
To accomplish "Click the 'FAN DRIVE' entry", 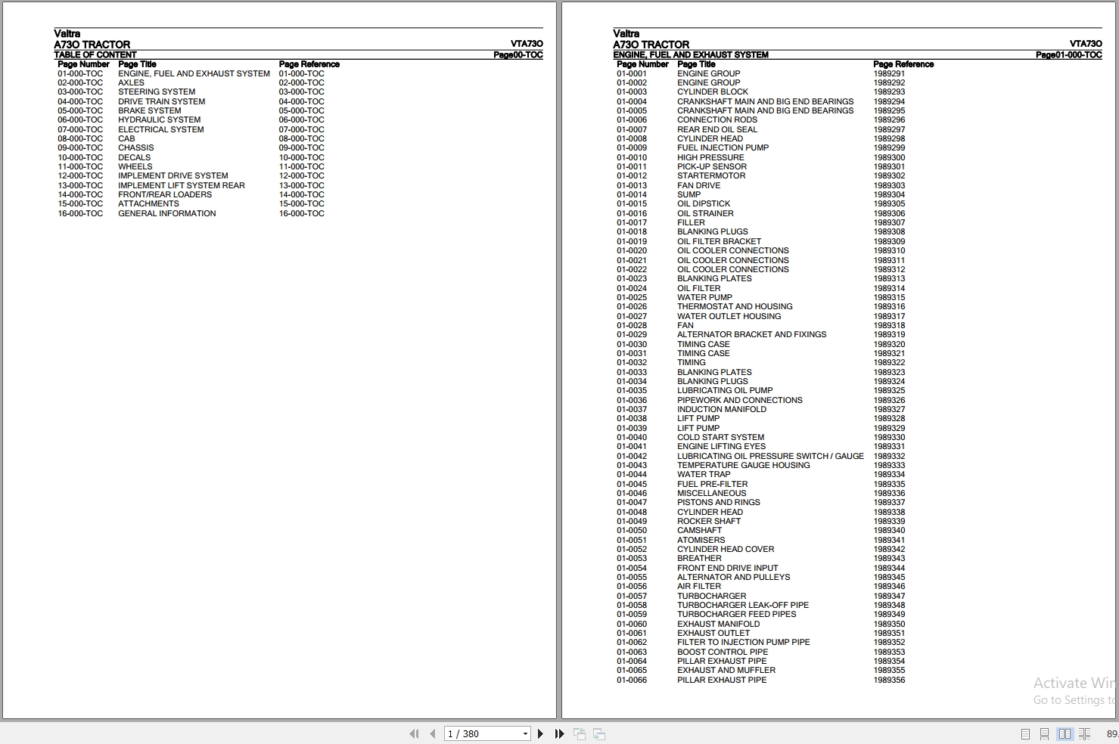I will pyautogui.click(x=698, y=185).
